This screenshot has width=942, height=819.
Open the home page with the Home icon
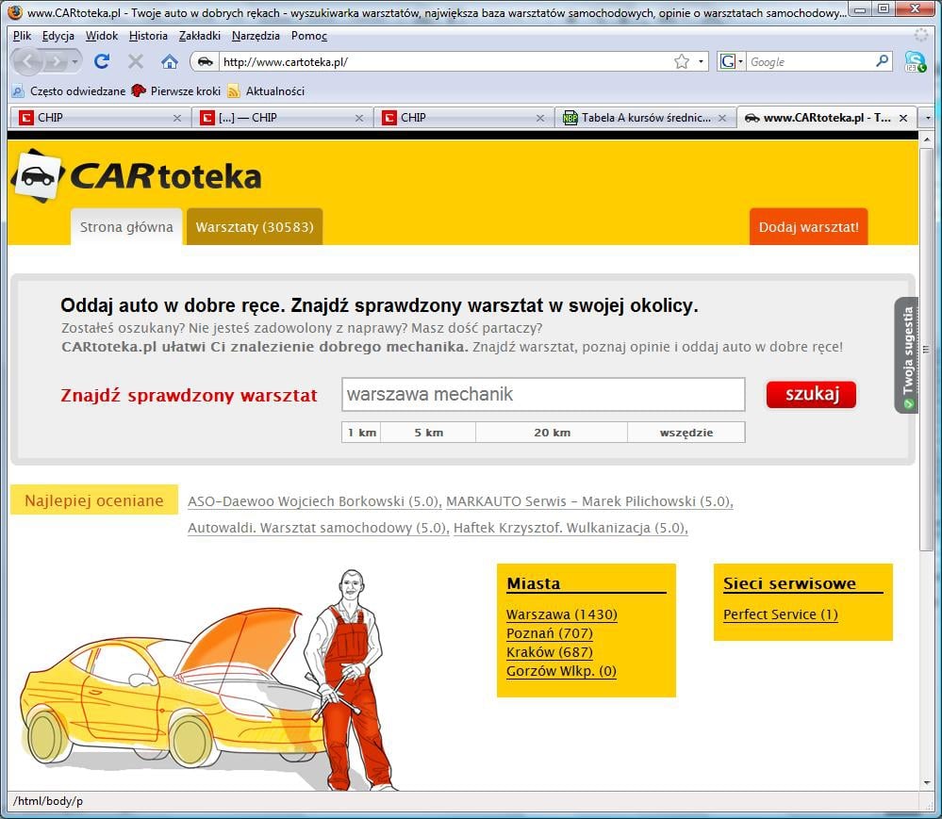(x=169, y=60)
